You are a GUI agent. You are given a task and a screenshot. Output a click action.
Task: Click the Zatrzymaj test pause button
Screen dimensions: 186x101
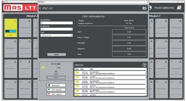point(56,85)
